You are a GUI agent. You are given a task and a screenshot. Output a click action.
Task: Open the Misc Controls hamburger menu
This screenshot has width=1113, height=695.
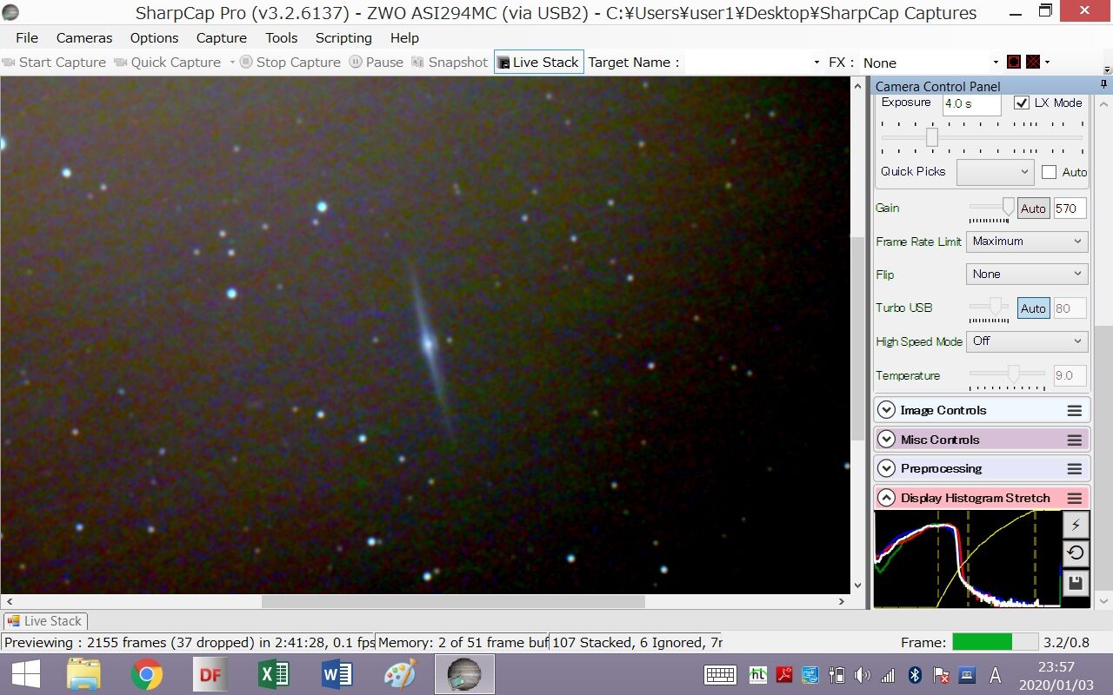(x=1075, y=440)
